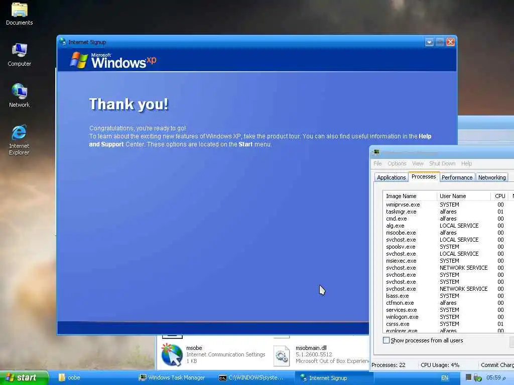Screen dimensions: 514x385
Task: Select spoolsv.exe process row
Action: tap(448, 247)
